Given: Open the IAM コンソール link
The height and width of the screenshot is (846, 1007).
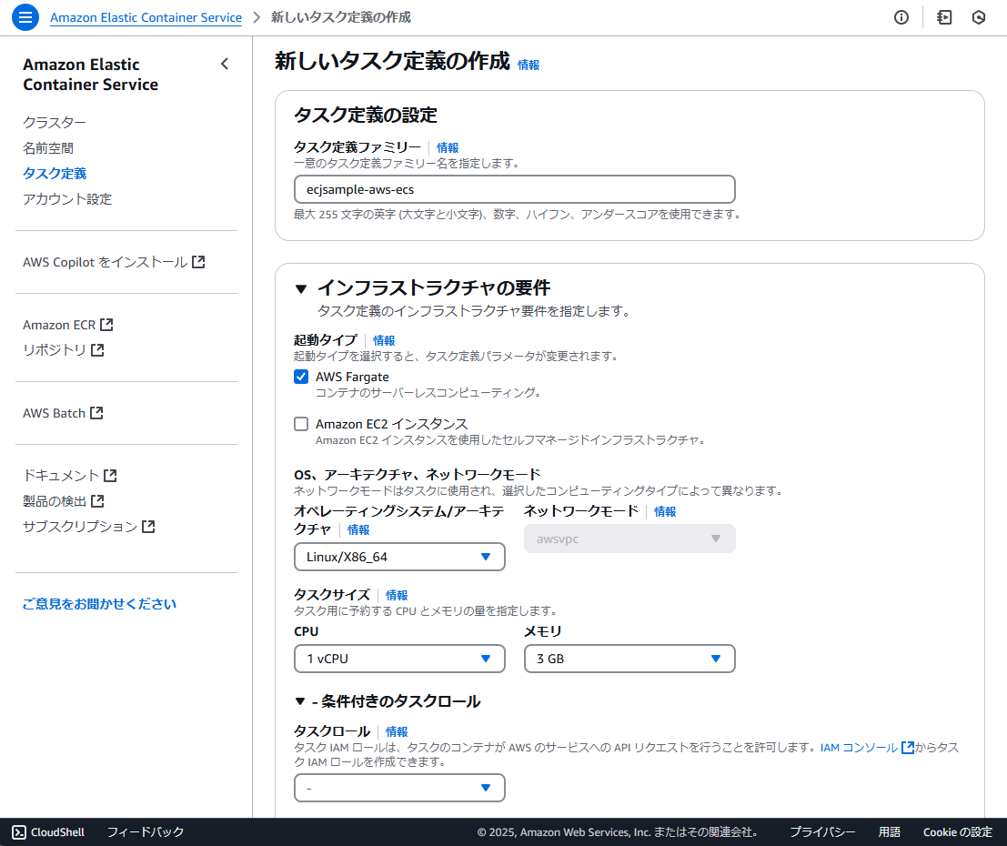Looking at the screenshot, I should (859, 747).
